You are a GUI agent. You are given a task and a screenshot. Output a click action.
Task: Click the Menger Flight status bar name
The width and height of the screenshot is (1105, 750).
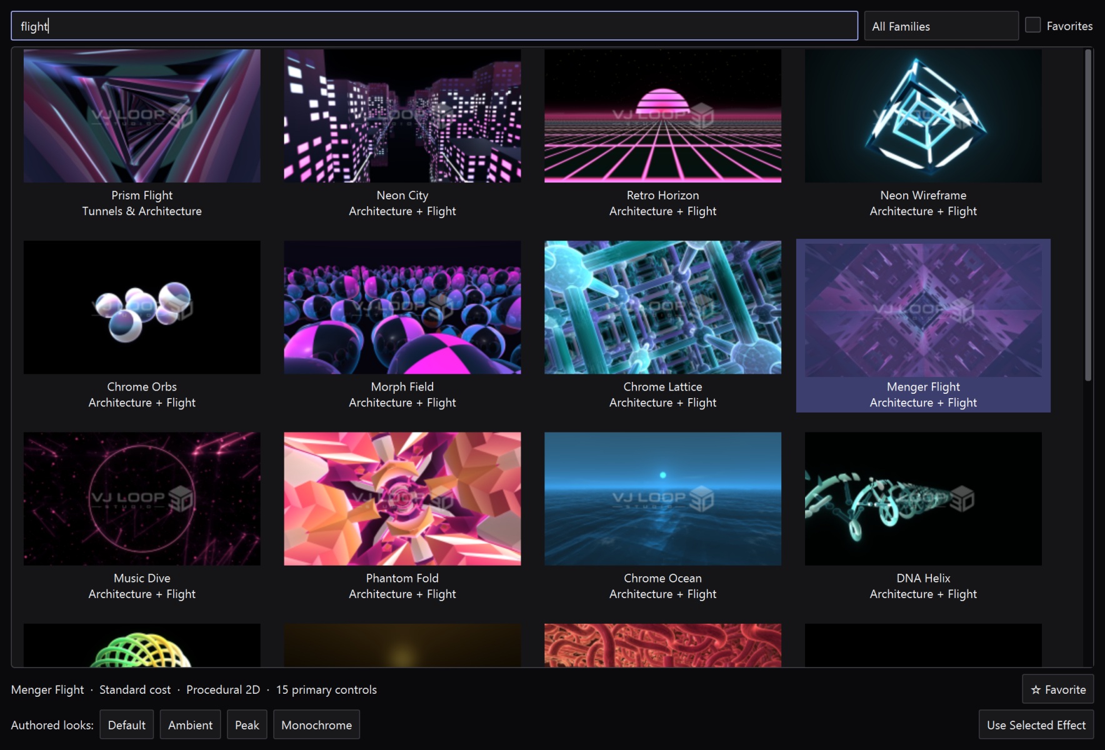47,689
